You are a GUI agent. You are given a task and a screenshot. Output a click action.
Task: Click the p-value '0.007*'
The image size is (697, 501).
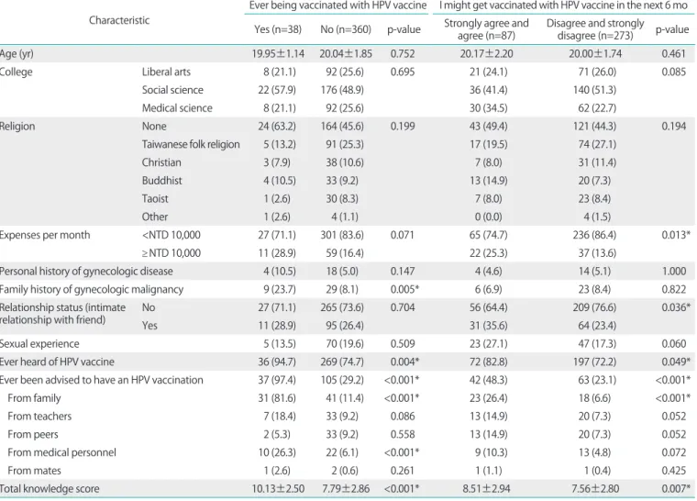pos(676,489)
